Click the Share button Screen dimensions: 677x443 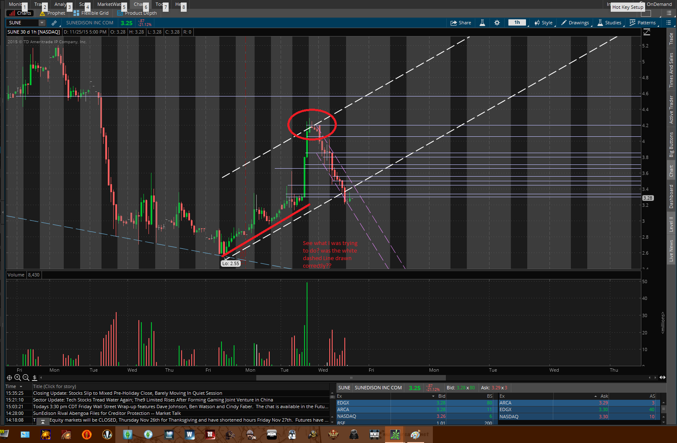click(x=461, y=23)
